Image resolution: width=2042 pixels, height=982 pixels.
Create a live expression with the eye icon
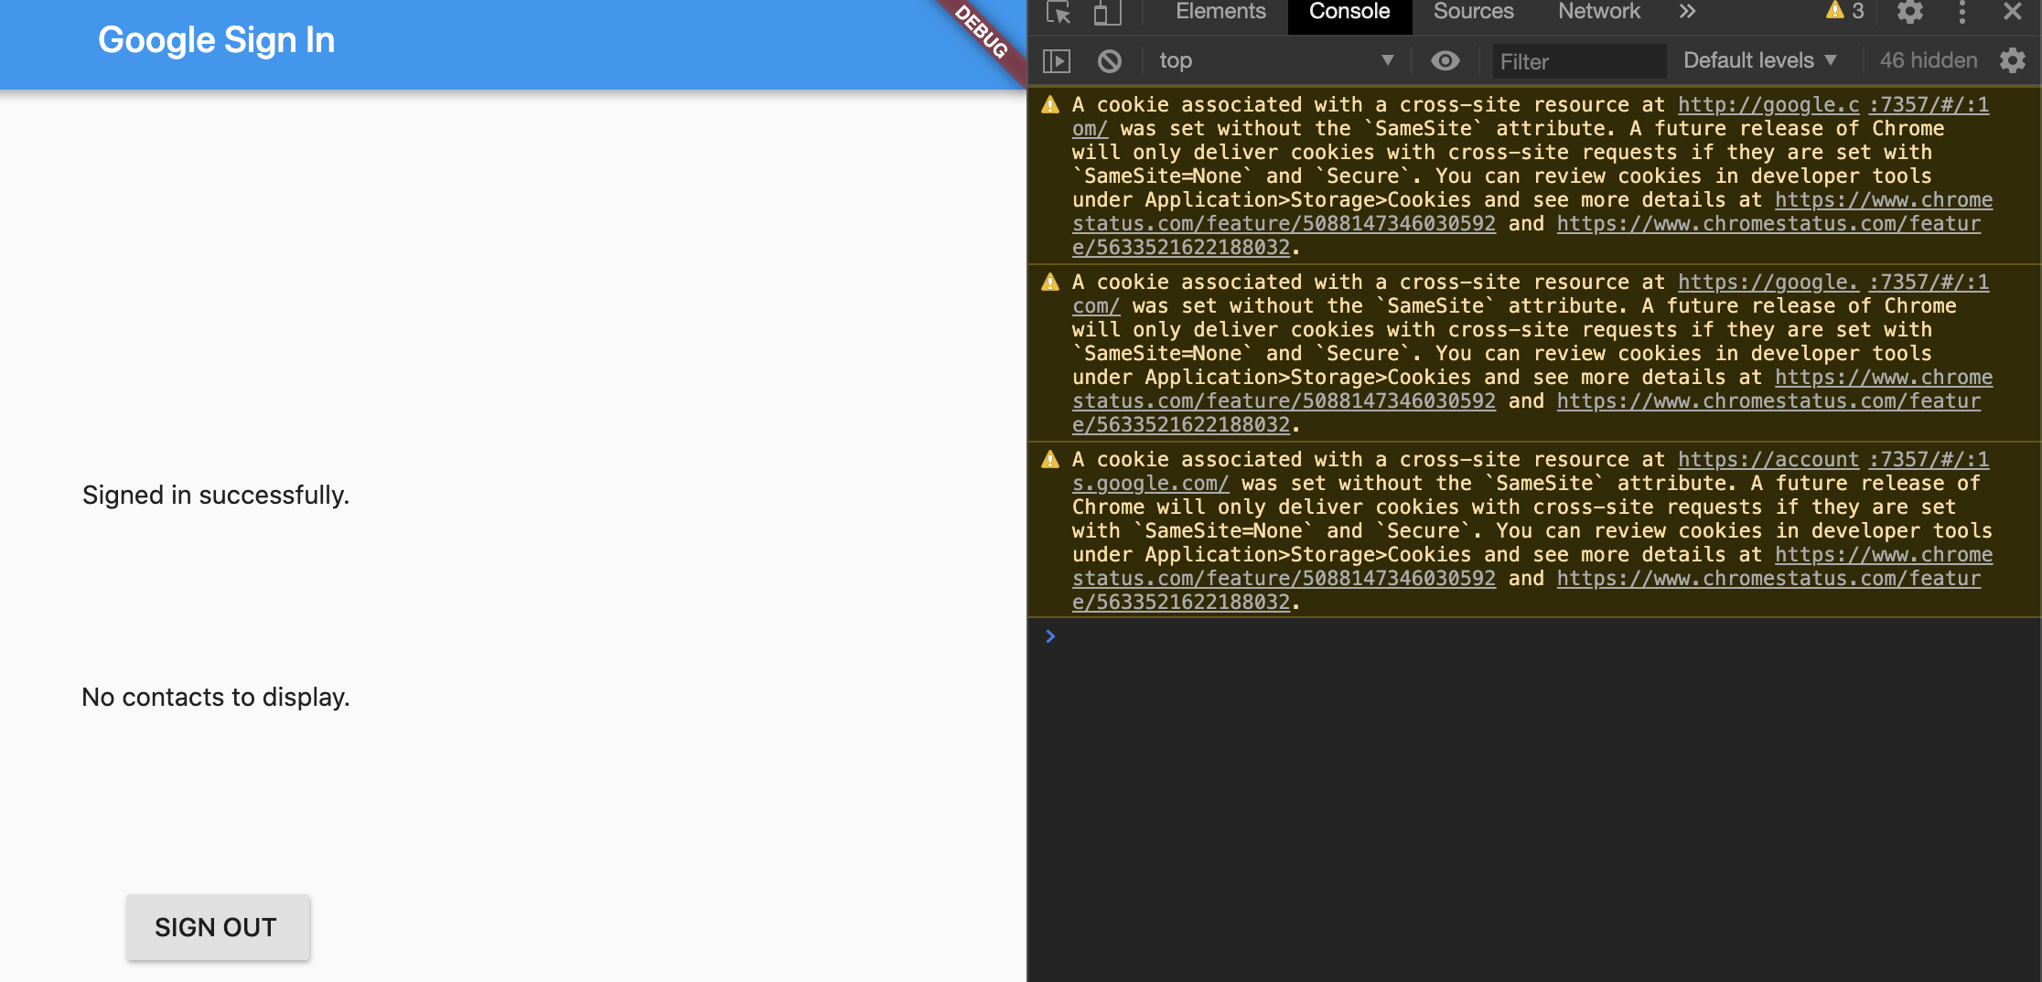coord(1446,59)
